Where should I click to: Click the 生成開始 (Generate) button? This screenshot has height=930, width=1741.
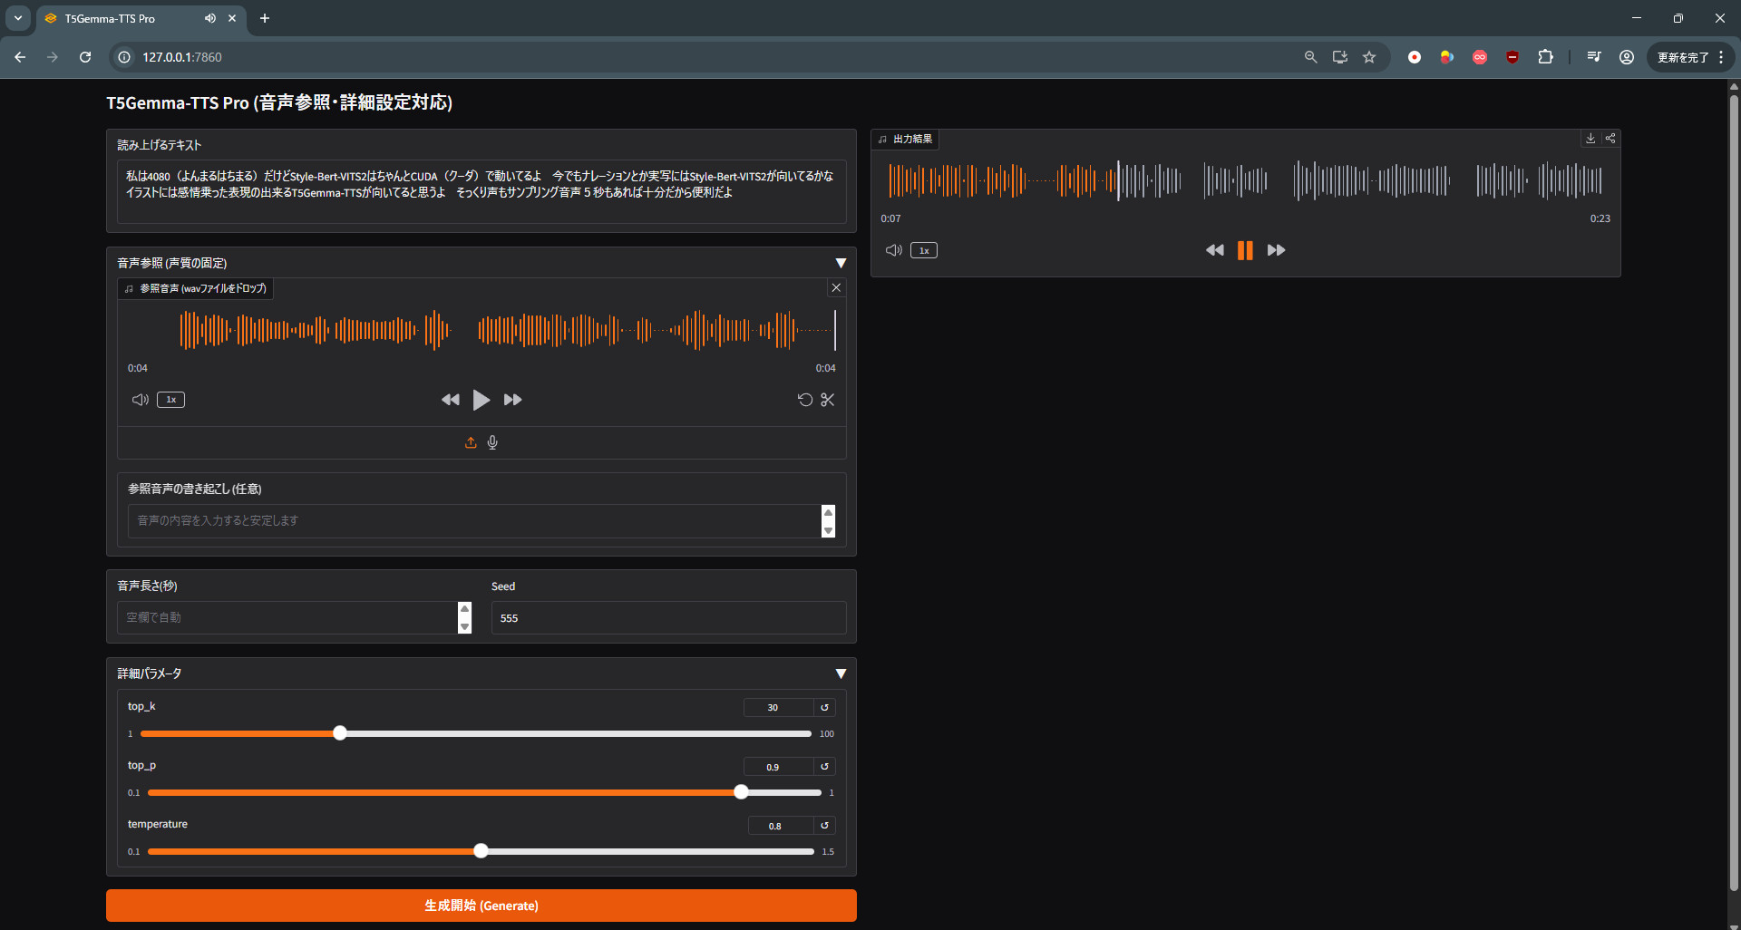click(x=481, y=906)
